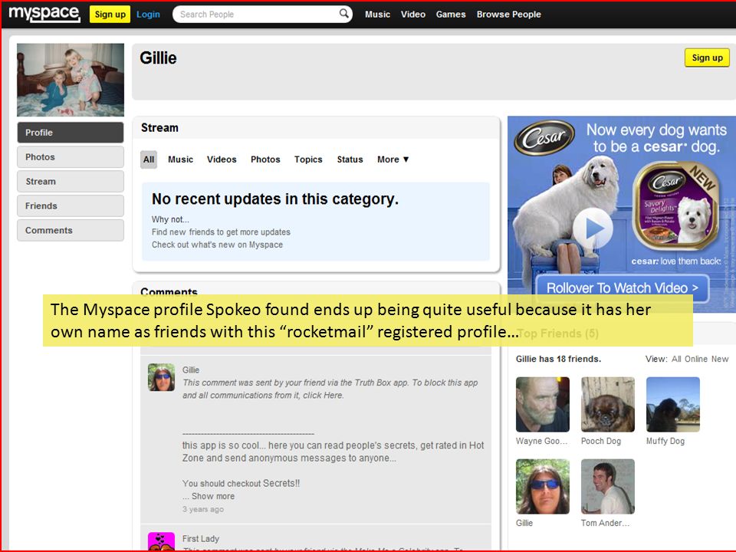Click 'Muffy Dog' name label
Image resolution: width=736 pixels, height=552 pixels.
665,441
